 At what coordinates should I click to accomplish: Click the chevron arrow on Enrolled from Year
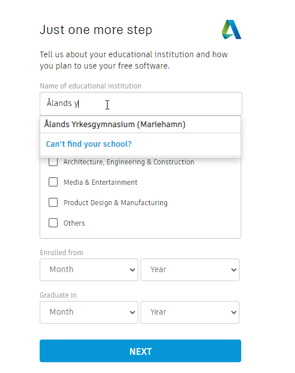[x=234, y=270]
